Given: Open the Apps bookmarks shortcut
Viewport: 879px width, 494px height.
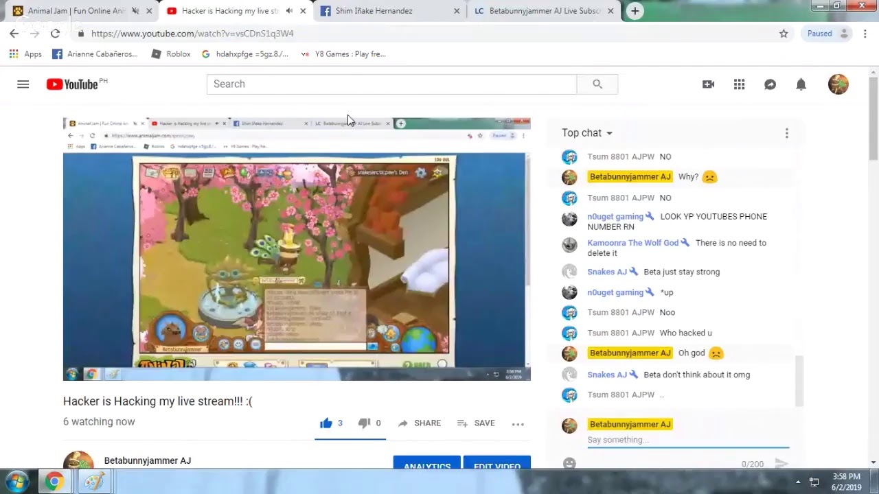Looking at the screenshot, I should tap(25, 54).
